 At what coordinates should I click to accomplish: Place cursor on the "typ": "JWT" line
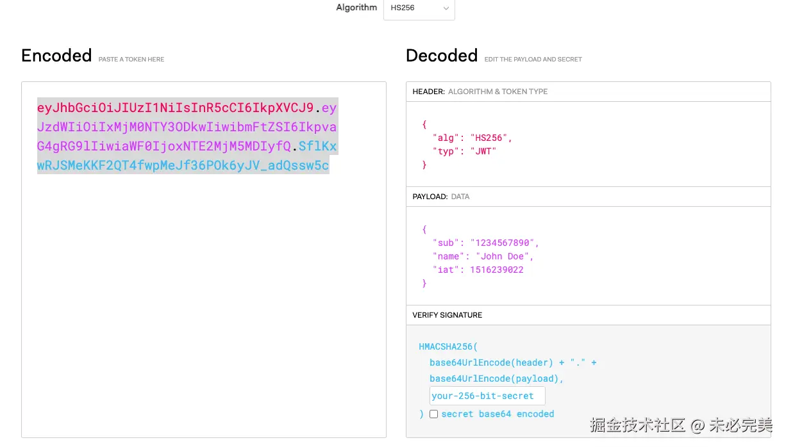(x=465, y=151)
